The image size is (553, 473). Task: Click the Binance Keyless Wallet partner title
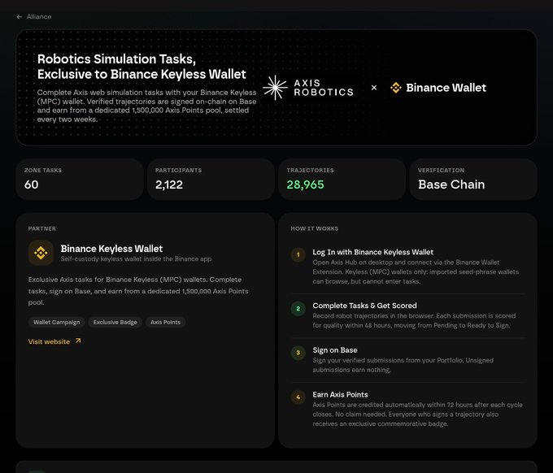(x=111, y=249)
